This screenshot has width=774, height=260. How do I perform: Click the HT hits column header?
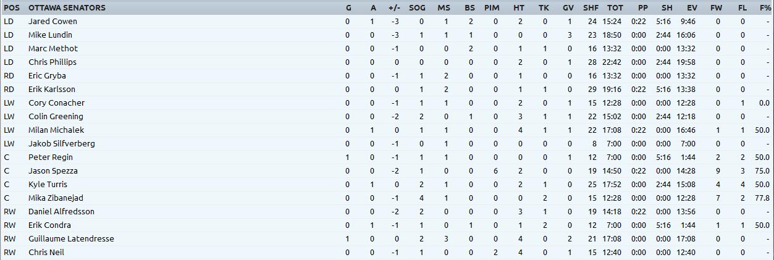(x=519, y=7)
